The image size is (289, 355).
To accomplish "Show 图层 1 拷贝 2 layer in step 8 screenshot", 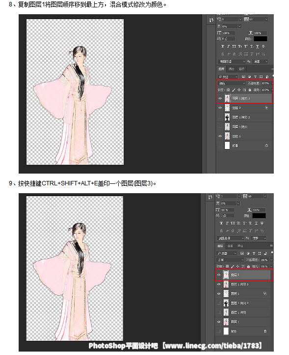I will 220,117.
